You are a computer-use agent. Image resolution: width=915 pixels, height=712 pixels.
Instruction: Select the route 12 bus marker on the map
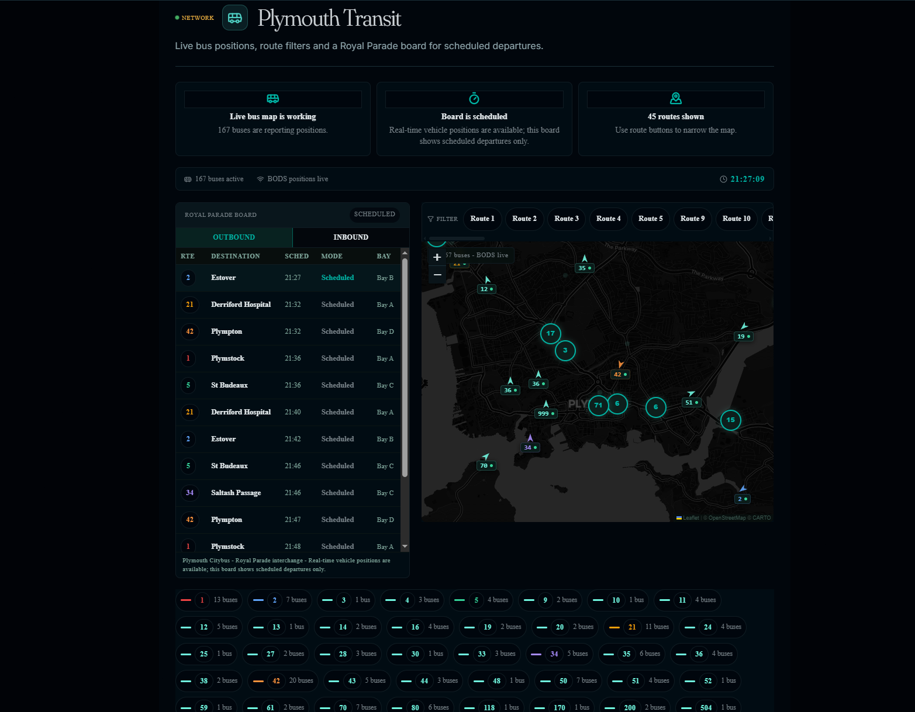(486, 289)
